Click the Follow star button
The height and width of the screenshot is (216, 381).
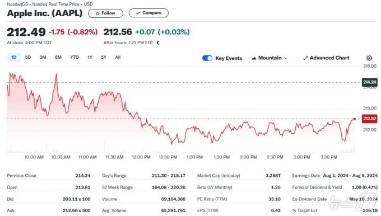[105, 13]
